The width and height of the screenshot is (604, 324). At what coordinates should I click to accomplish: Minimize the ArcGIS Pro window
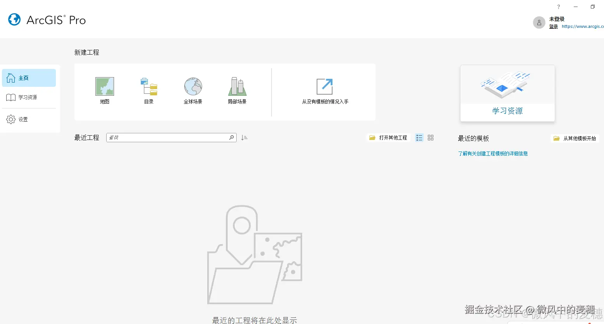pyautogui.click(x=576, y=7)
